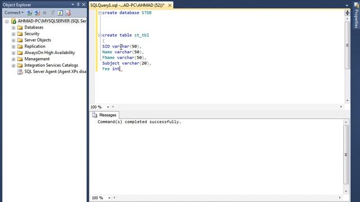The width and height of the screenshot is (360, 202).
Task: Click the 'st_tbl' table name in the query
Action: pyautogui.click(x=142, y=35)
